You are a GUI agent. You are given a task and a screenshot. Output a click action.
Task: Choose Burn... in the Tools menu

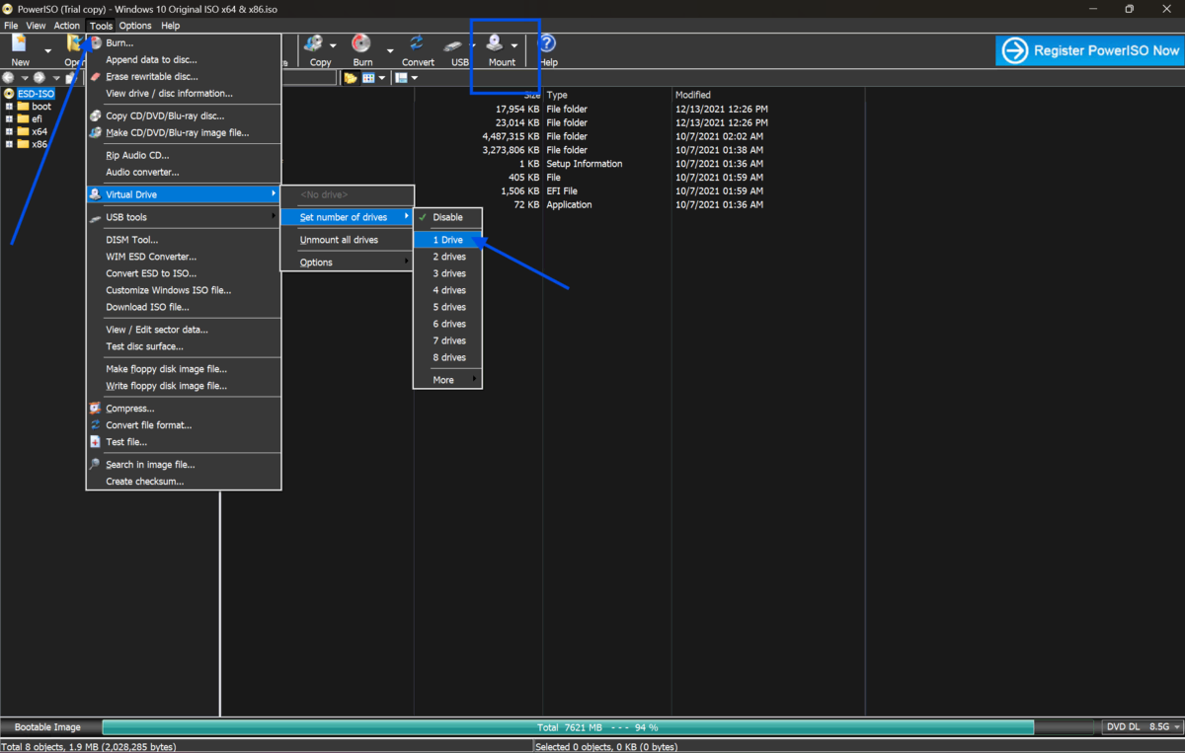184,42
